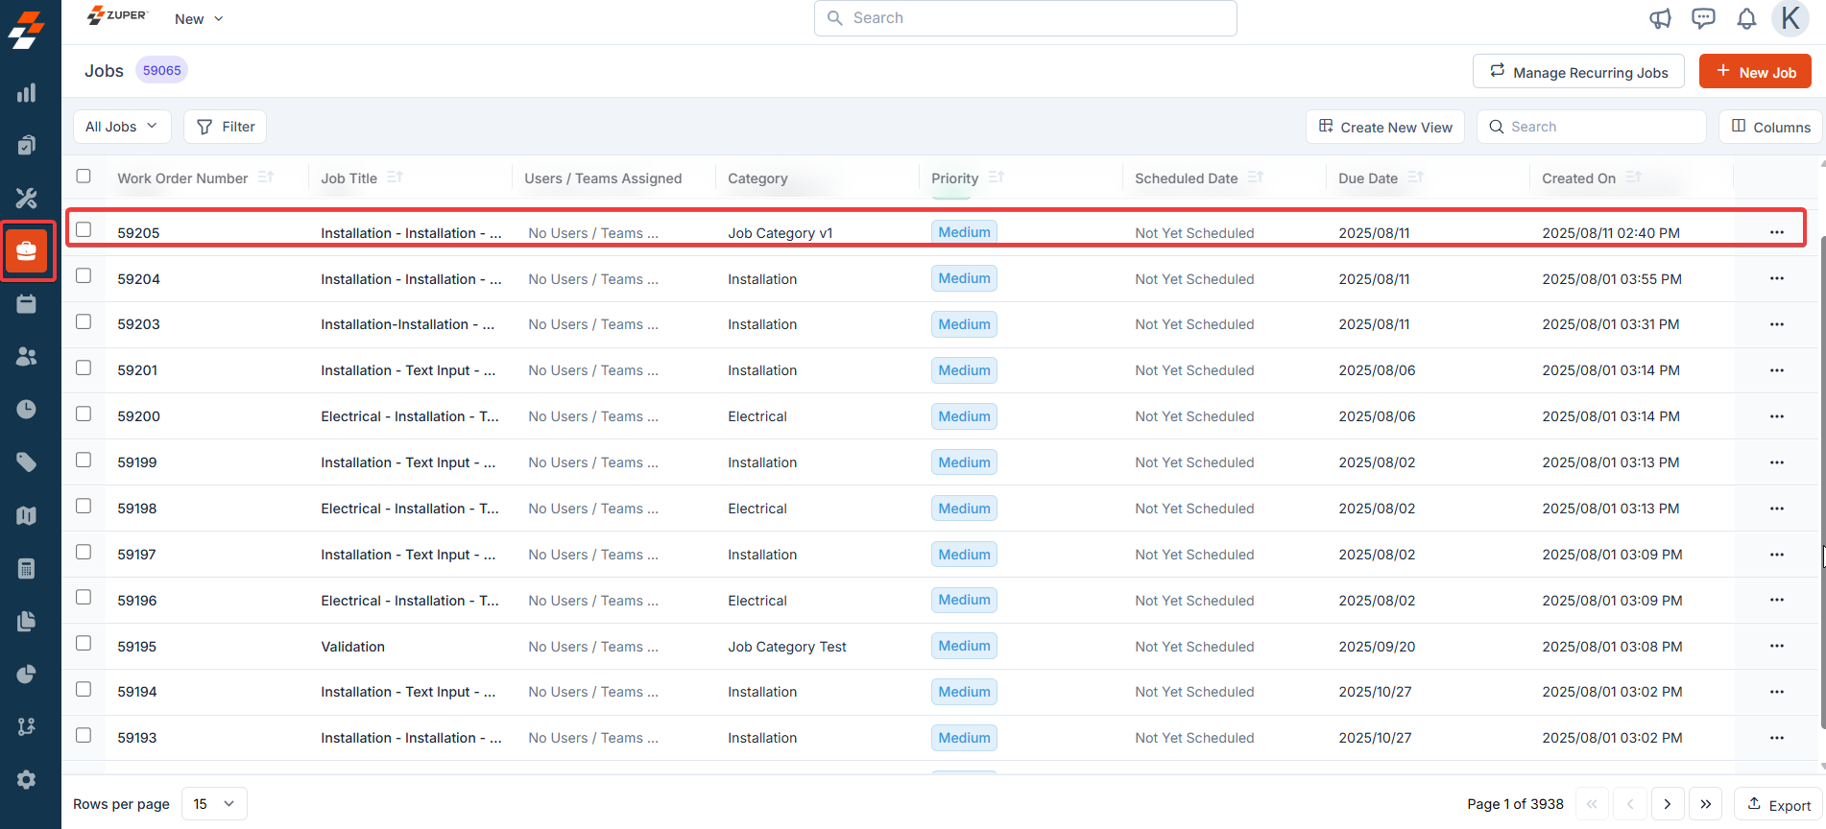Click Job Category v1 cell
The width and height of the screenshot is (1826, 829).
(x=781, y=233)
